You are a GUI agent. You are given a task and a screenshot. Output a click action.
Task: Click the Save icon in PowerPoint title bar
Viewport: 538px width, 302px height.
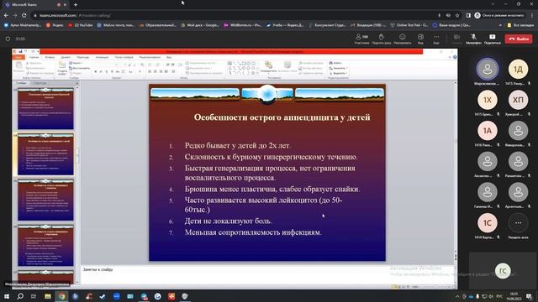[x=20, y=51]
